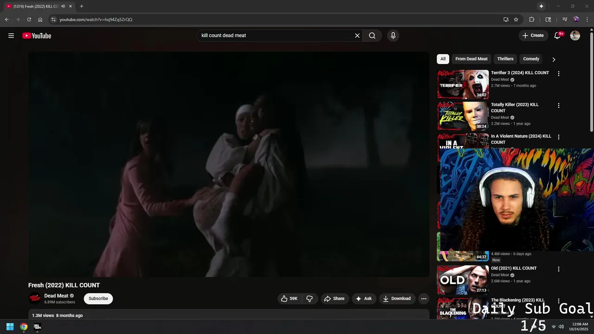Viewport: 594px width, 334px height.
Task: Clear the search box with the X
Action: tap(357, 36)
